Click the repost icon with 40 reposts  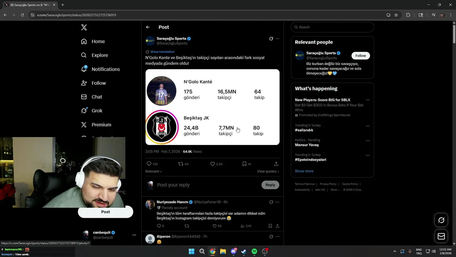point(181,164)
